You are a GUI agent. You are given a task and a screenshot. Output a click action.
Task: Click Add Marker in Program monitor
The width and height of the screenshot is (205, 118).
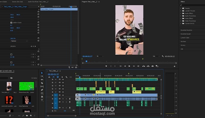coord(106,66)
